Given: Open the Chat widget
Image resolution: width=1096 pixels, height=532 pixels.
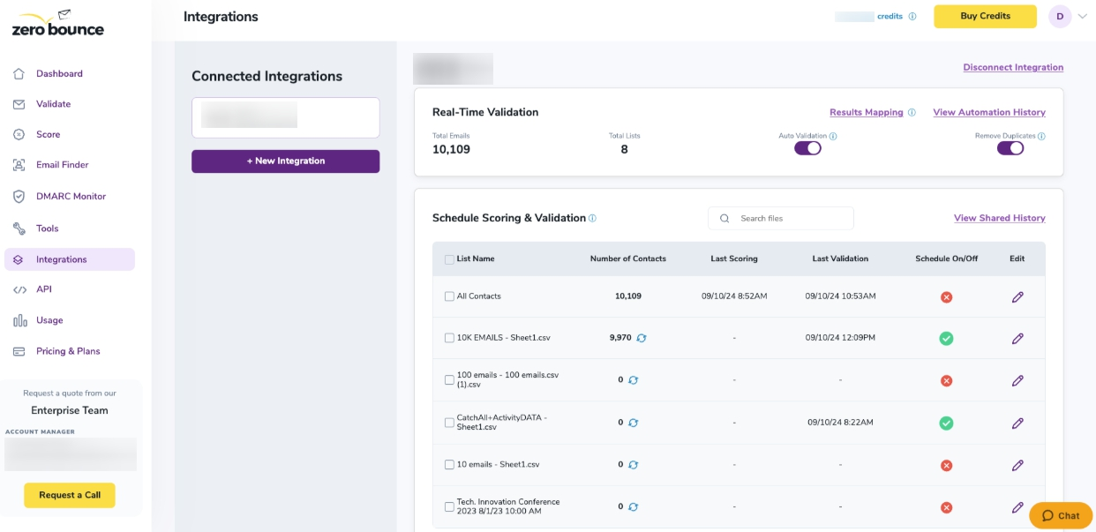Looking at the screenshot, I should (x=1061, y=515).
